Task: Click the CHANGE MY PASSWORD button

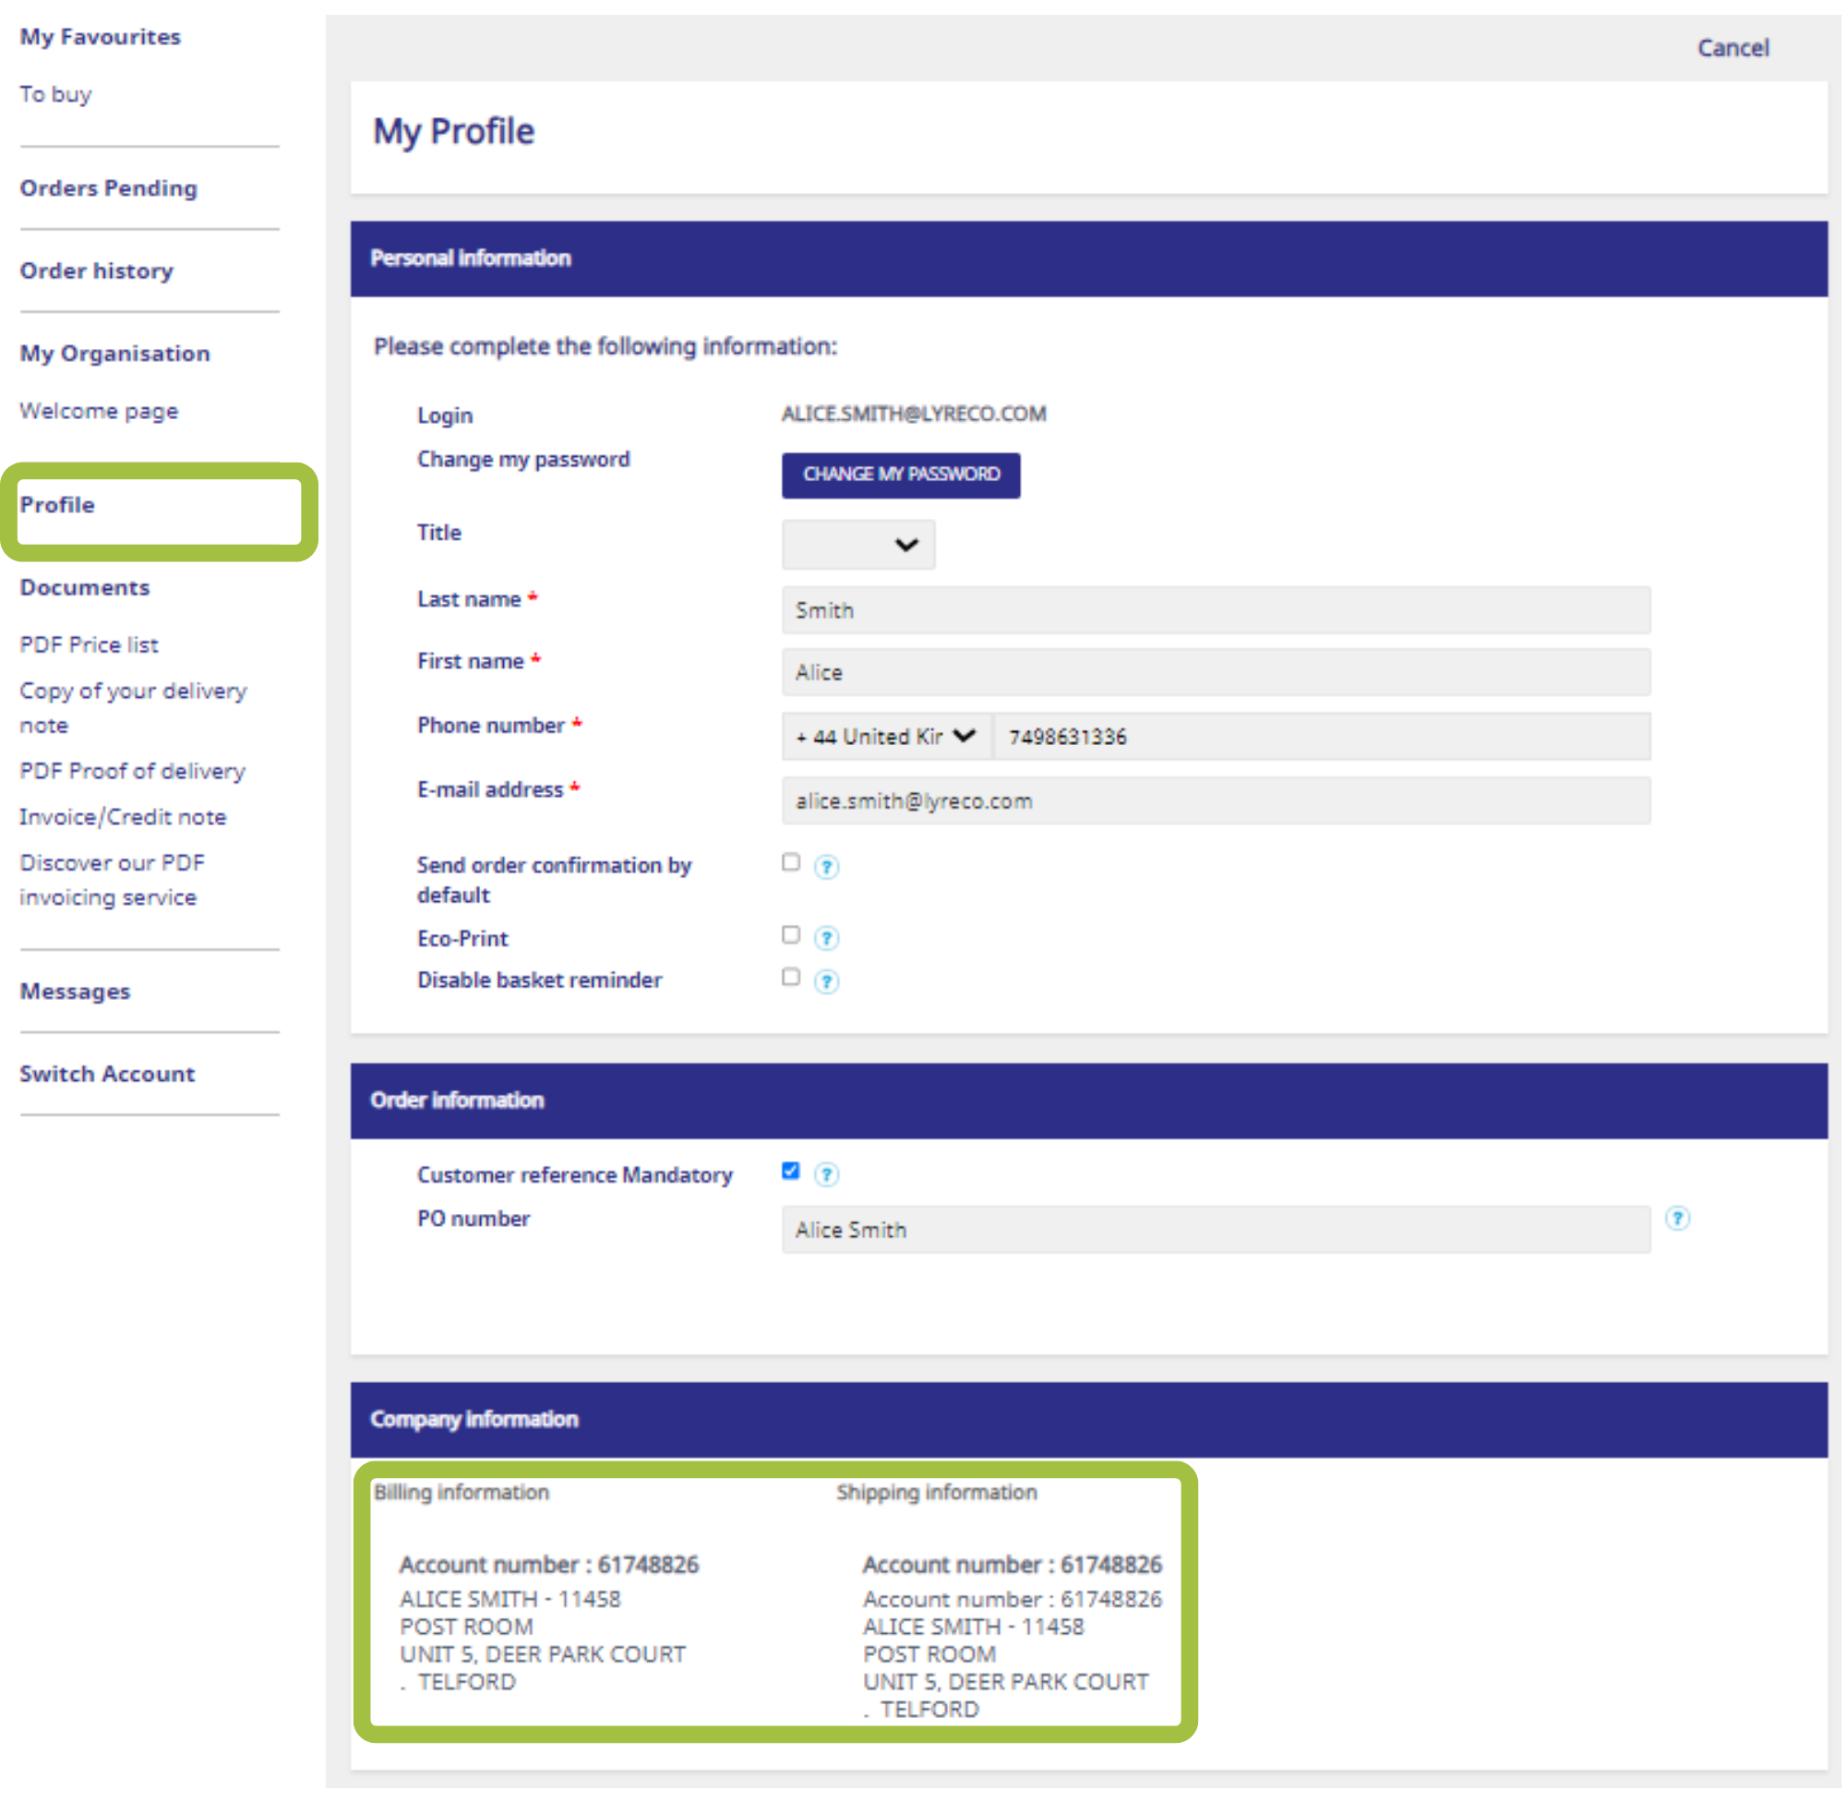Action: (900, 475)
